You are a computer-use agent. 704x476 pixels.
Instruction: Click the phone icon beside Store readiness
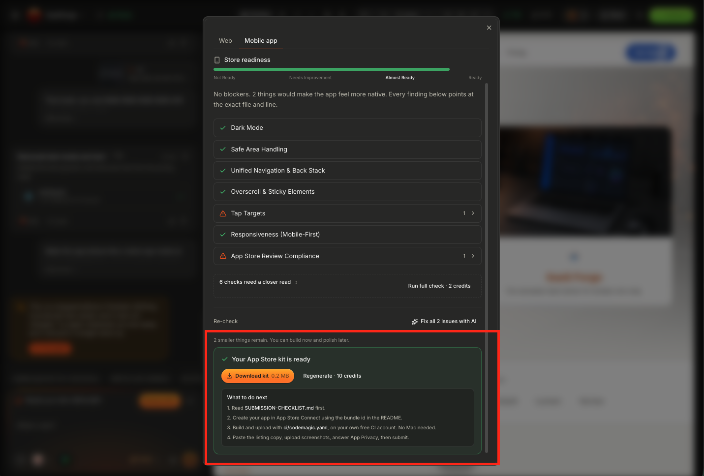click(x=217, y=60)
